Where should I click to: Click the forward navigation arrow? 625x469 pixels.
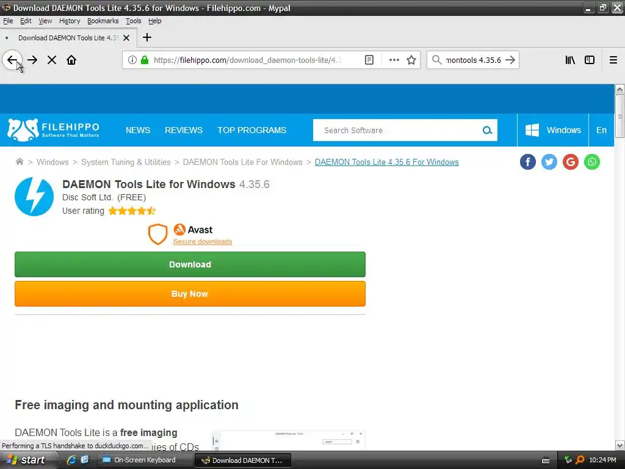[32, 60]
